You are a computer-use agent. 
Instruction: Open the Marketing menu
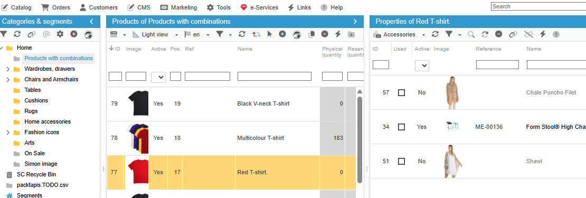coord(178,7)
